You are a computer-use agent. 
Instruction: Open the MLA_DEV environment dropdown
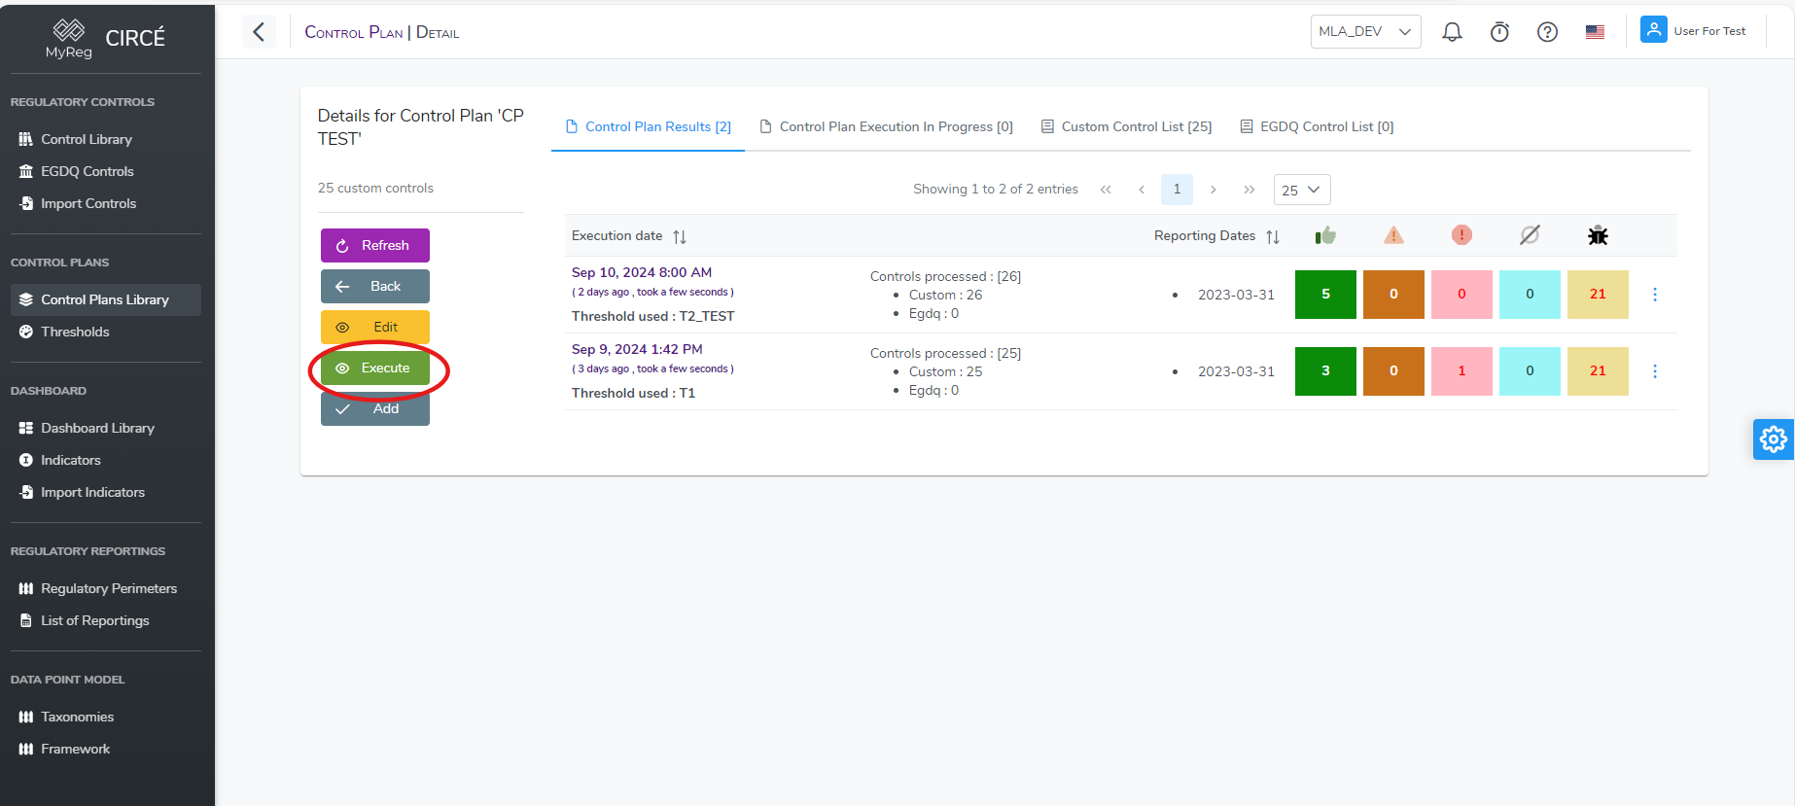point(1364,32)
